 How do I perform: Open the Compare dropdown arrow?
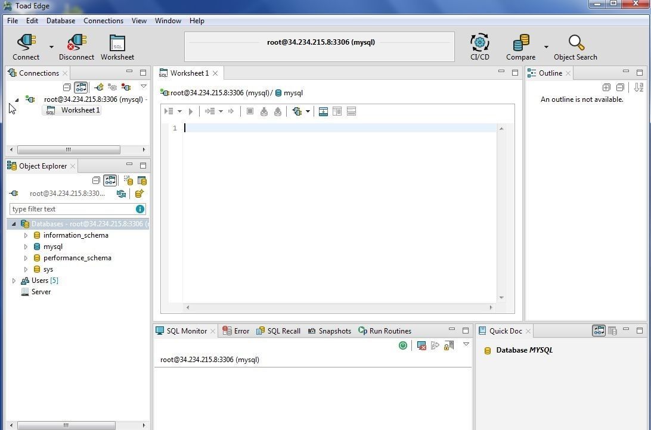(546, 47)
